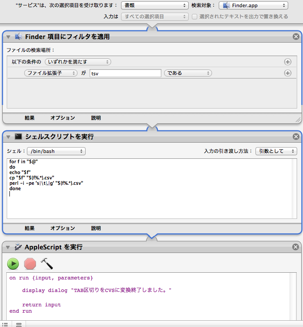Run the AppleScript with the green play button
This screenshot has height=327, width=303.
[13, 264]
